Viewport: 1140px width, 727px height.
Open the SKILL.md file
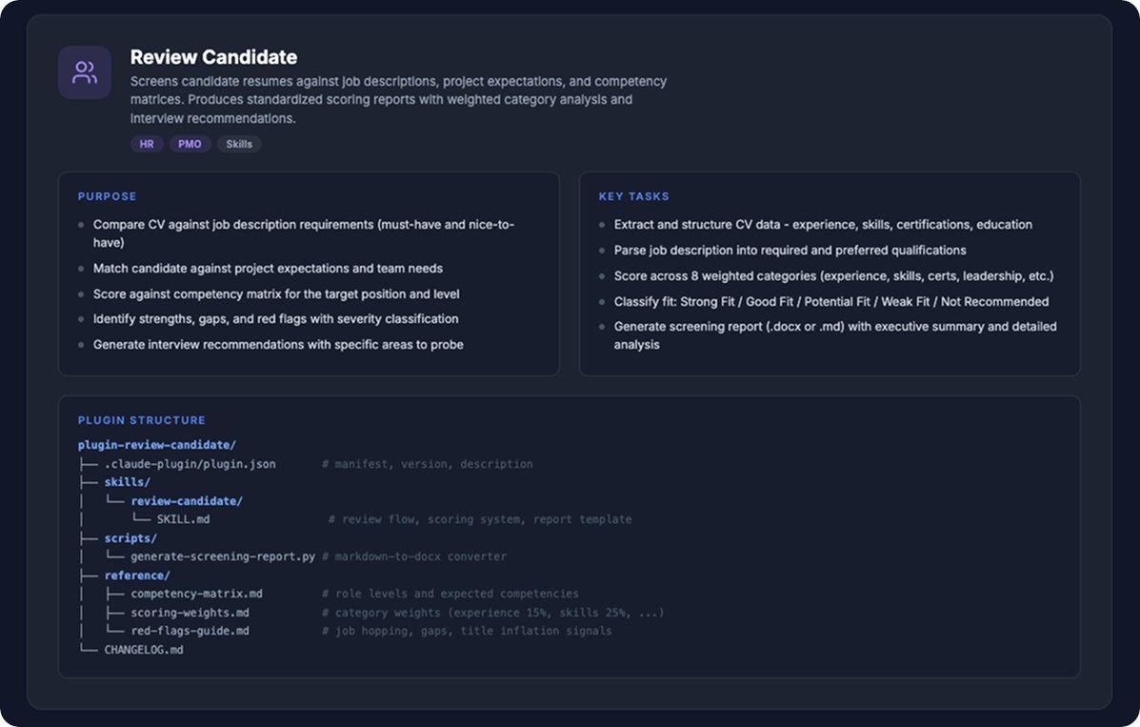click(x=183, y=519)
